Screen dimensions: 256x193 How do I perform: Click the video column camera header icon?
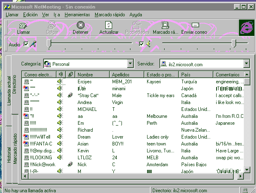tap(70, 74)
